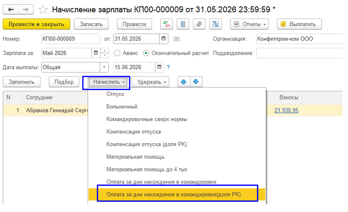The width and height of the screenshot is (348, 212).
Task: Open the document list icon in the toolbar
Action: click(183, 24)
